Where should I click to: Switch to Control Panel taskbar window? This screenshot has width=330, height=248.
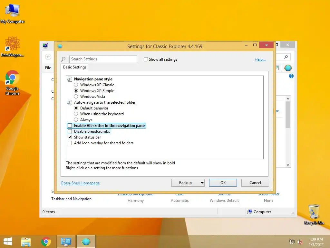[66, 242]
